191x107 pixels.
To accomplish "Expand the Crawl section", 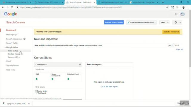I will 5,61.
